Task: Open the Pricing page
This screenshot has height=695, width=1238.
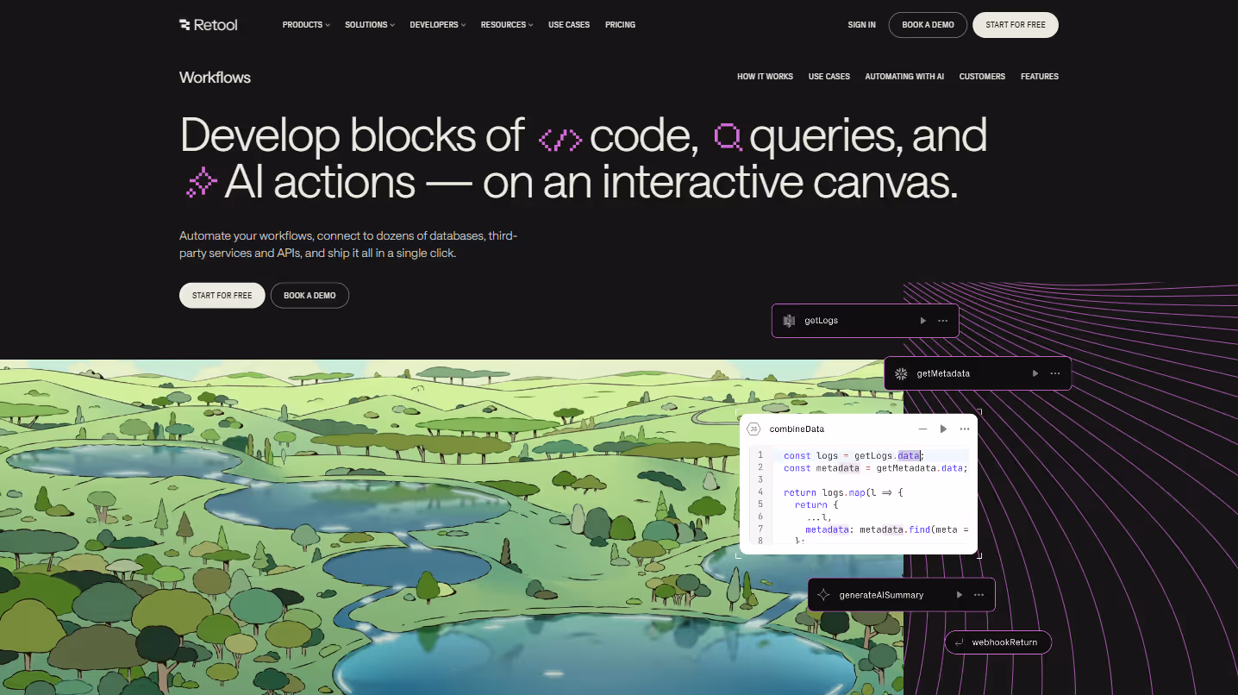Action: click(620, 25)
